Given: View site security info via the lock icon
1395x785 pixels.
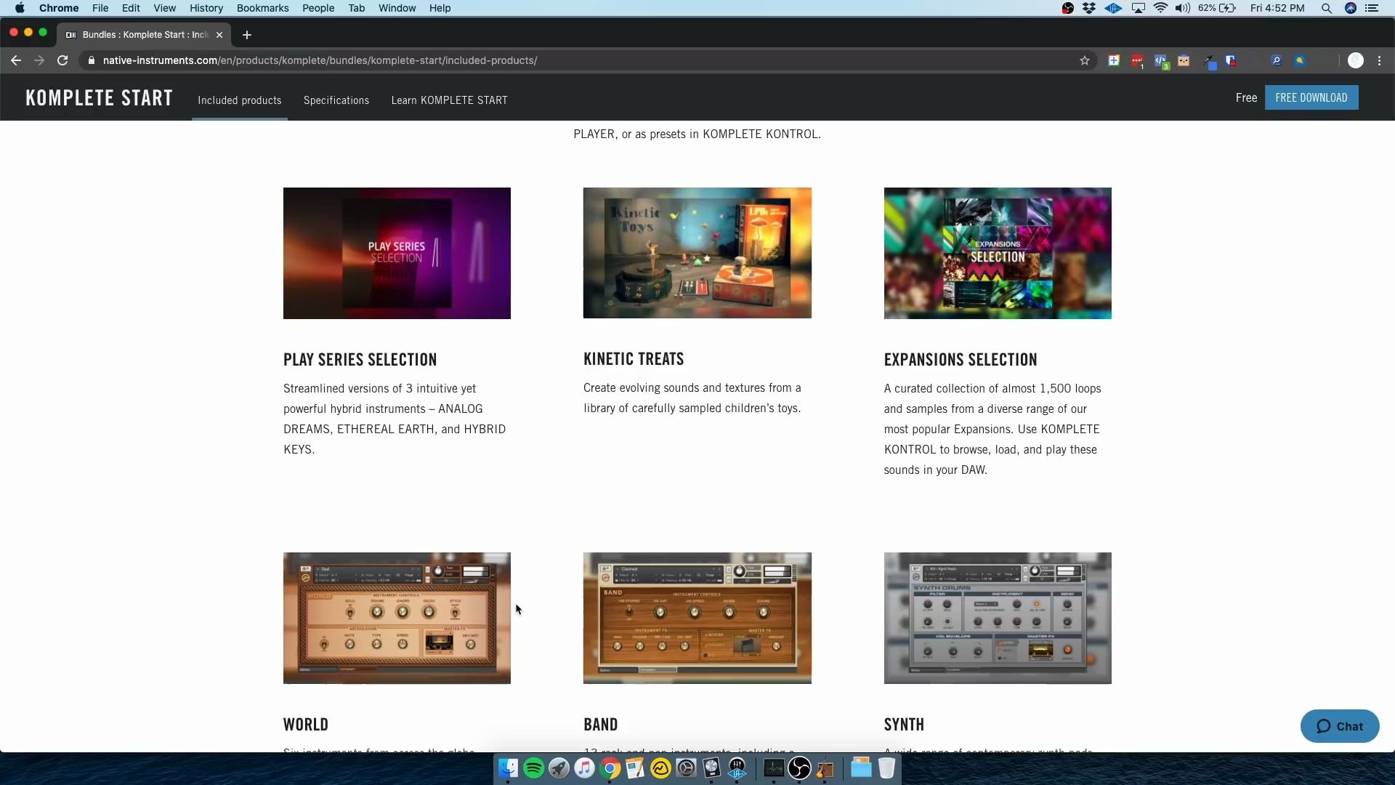Looking at the screenshot, I should pyautogui.click(x=91, y=60).
